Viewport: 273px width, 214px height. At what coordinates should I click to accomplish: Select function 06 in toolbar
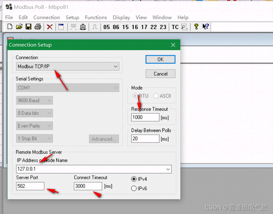pyautogui.click(x=116, y=27)
